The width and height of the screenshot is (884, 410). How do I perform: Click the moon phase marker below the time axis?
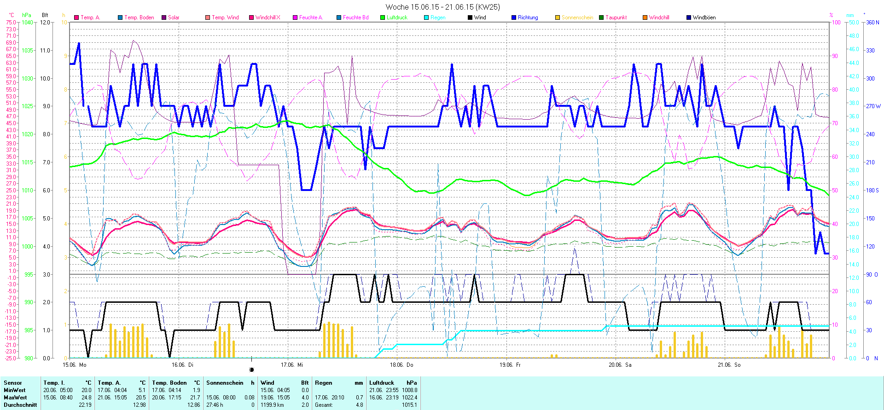[251, 370]
